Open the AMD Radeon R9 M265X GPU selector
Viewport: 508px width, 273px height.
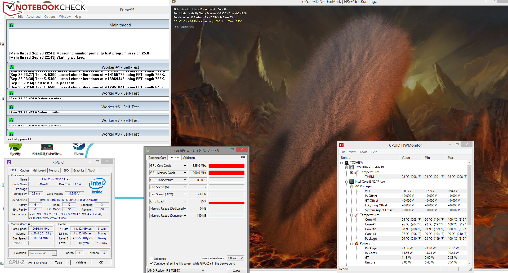[176, 270]
